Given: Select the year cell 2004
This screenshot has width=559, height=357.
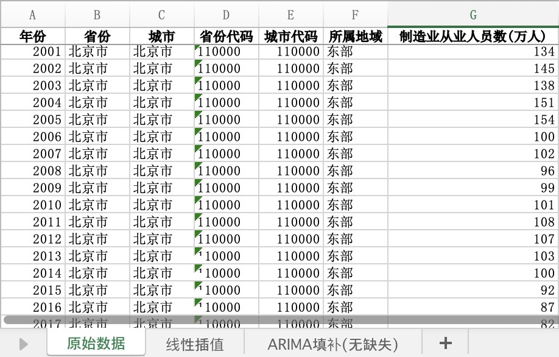Looking at the screenshot, I should click(x=33, y=102).
